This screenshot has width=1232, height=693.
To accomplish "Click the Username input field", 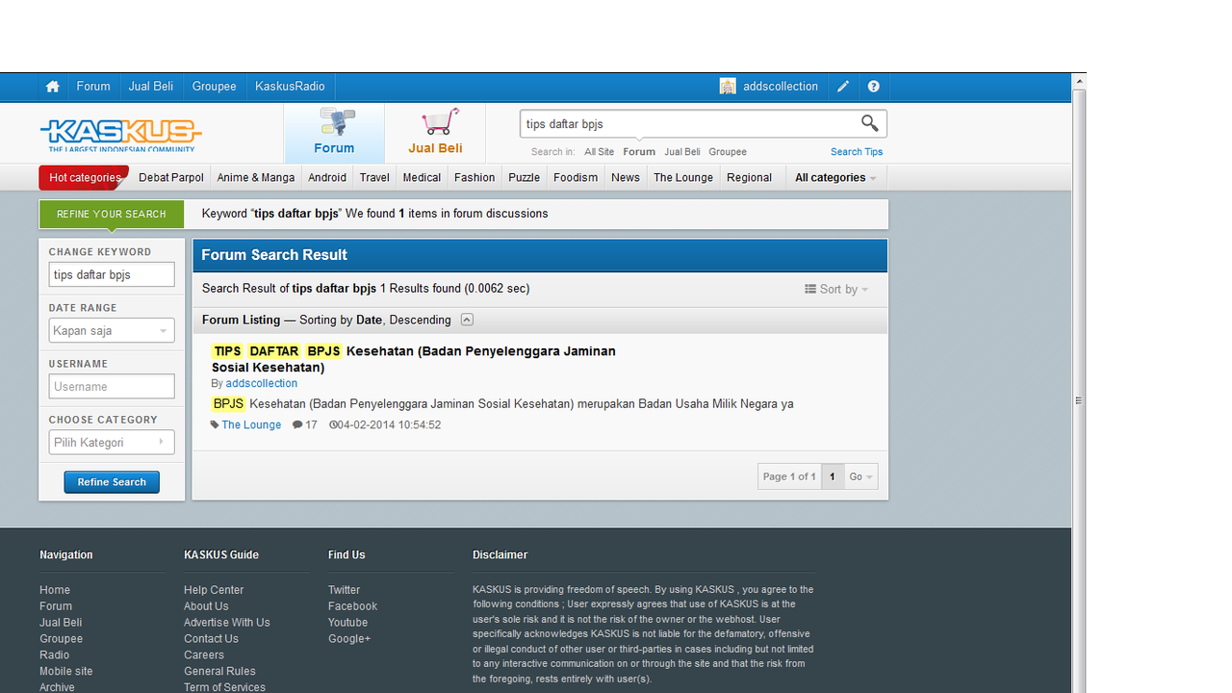I will [112, 386].
